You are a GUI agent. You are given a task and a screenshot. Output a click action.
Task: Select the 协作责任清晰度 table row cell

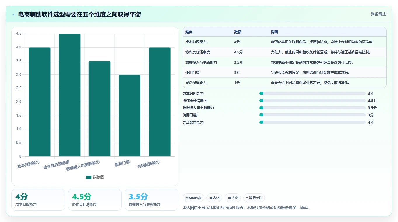[x=198, y=52]
